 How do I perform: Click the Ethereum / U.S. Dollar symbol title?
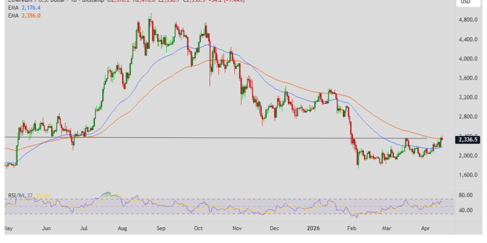37,1
